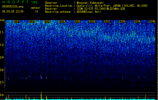Click the meteor count value 13
Image resolution: width=158 pixels, height=100 pixels.
(36, 11)
